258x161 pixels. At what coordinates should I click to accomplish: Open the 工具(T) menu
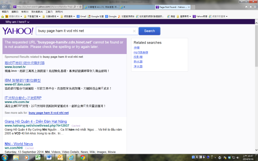(x=49, y=12)
